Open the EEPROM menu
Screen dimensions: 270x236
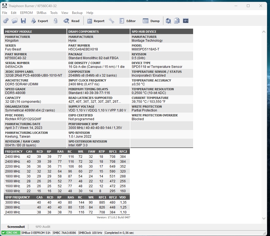click(x=26, y=13)
